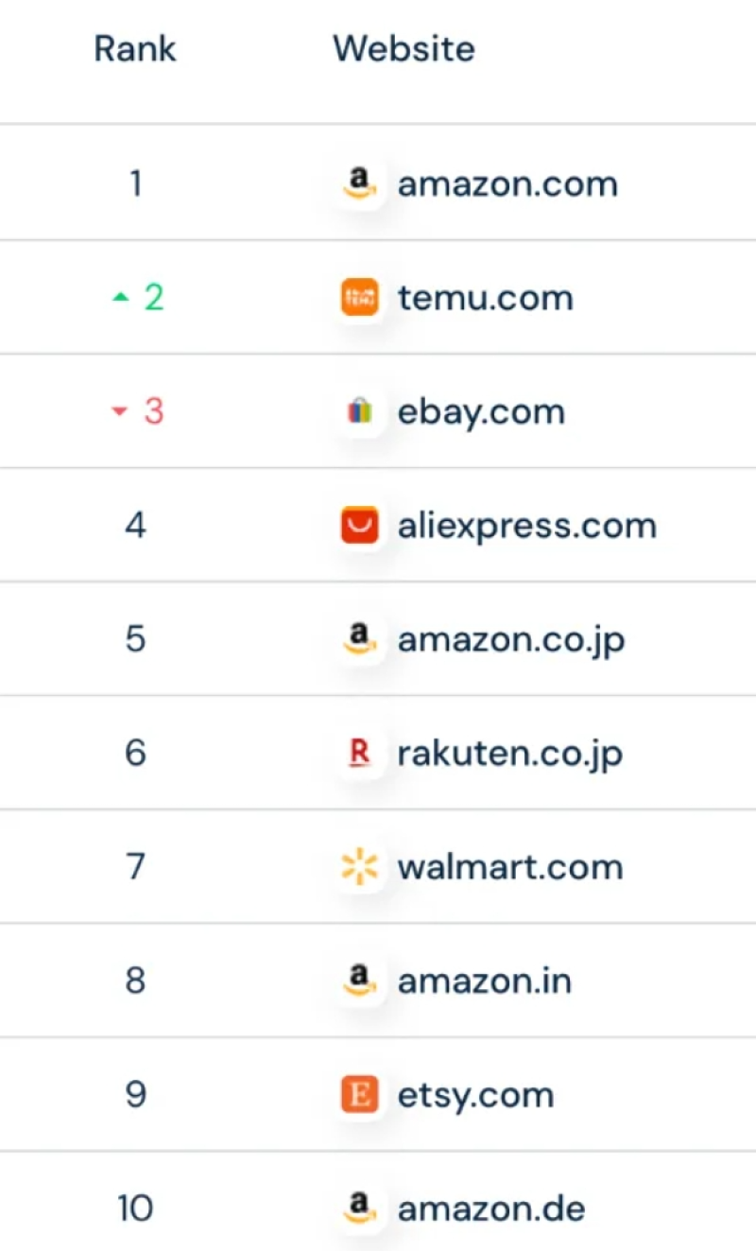Click the Rakuten red R icon
Screen dimensions: 756x1251
359,754
